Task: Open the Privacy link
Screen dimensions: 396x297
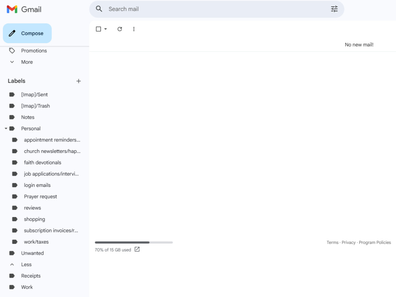Action: (x=348, y=242)
